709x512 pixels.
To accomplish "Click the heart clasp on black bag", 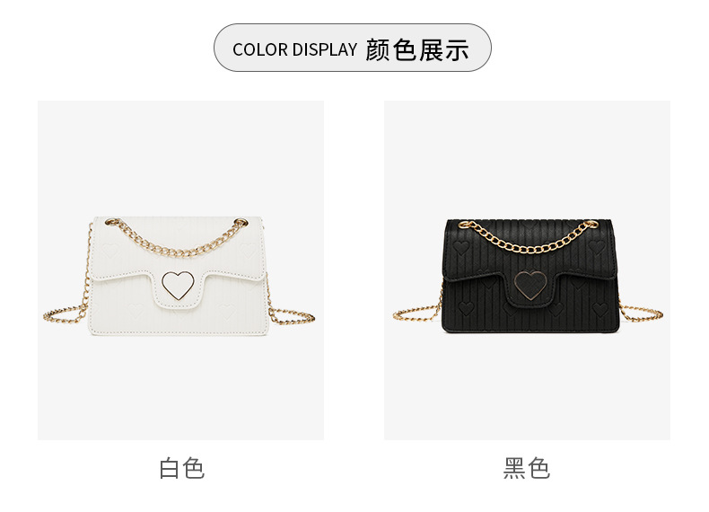I will coord(531,285).
